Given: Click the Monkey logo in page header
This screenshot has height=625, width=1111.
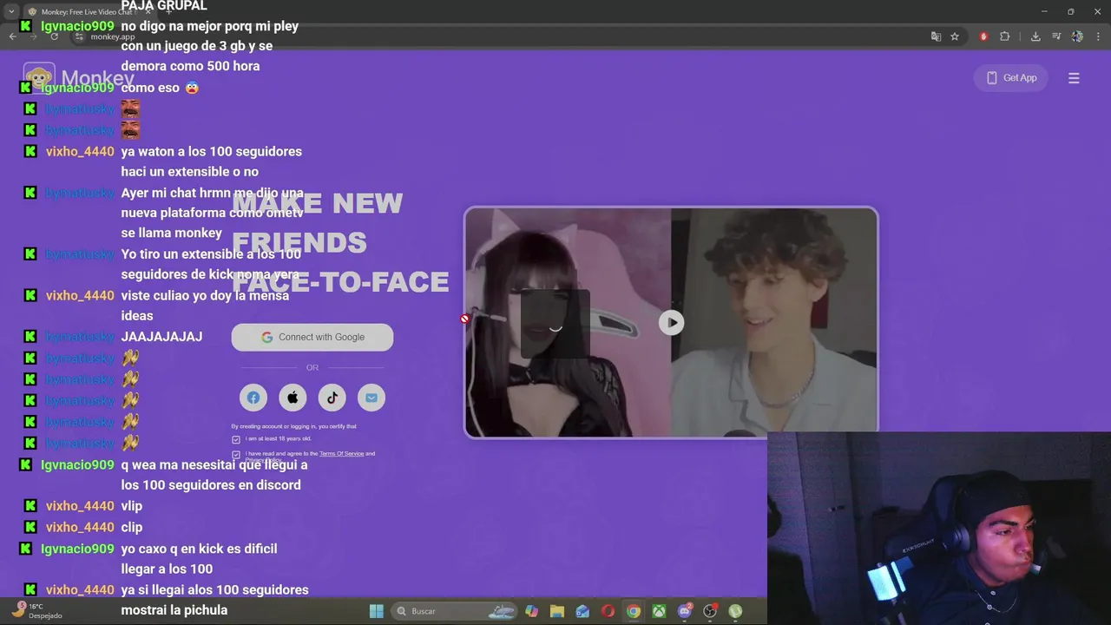Looking at the screenshot, I should click(79, 78).
